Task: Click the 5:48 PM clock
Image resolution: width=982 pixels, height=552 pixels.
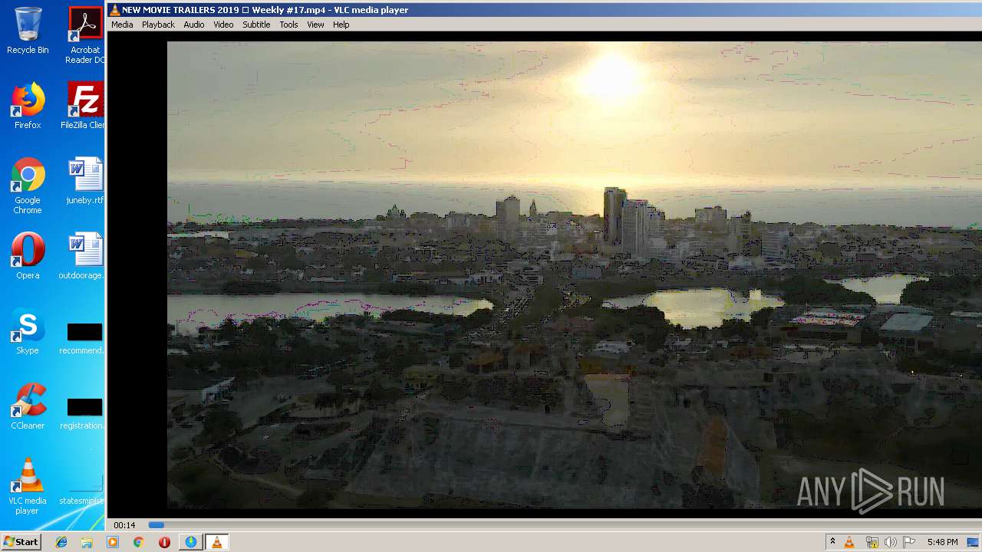Action: [942, 542]
